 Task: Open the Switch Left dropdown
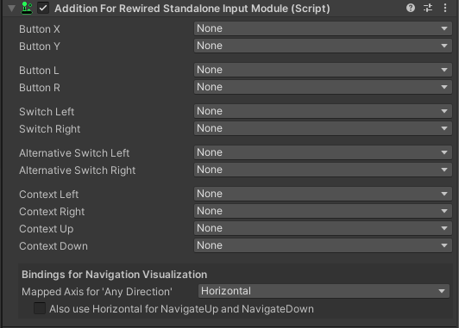tap(323, 111)
